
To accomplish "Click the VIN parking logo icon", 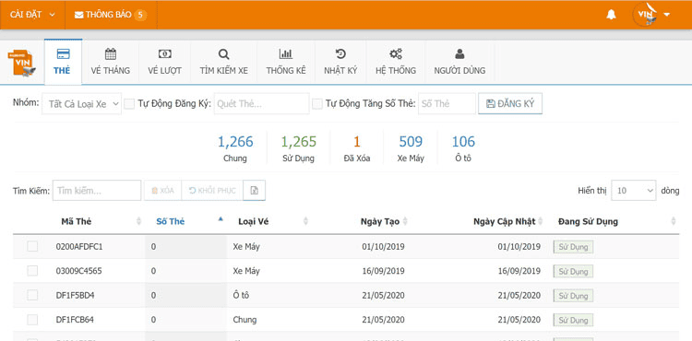I will click(x=21, y=64).
